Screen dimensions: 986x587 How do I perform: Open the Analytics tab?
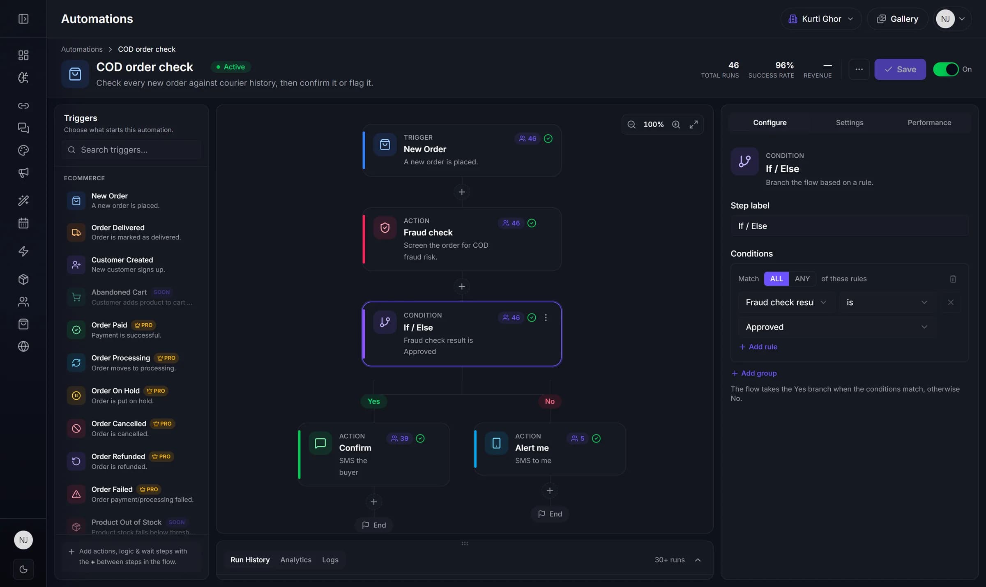coord(296,560)
